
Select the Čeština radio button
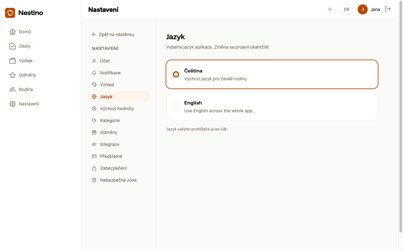pos(176,74)
